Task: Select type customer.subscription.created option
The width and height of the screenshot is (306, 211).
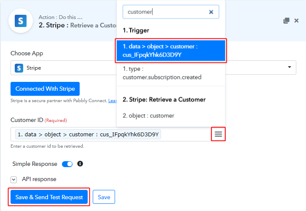Action: point(171,73)
